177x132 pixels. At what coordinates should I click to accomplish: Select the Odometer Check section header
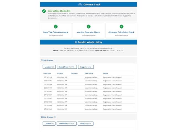click(x=88, y=4)
